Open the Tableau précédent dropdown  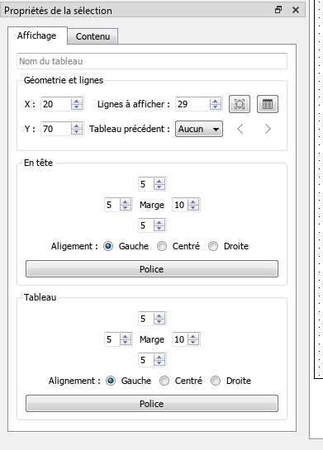coord(199,129)
